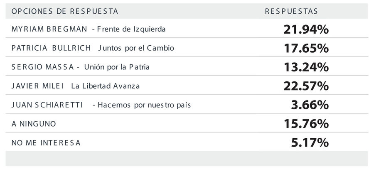This screenshot has width=374, height=169.
Task: Select the Juan Schiaretti Hacemos por nuestro país row
Action: point(187,104)
